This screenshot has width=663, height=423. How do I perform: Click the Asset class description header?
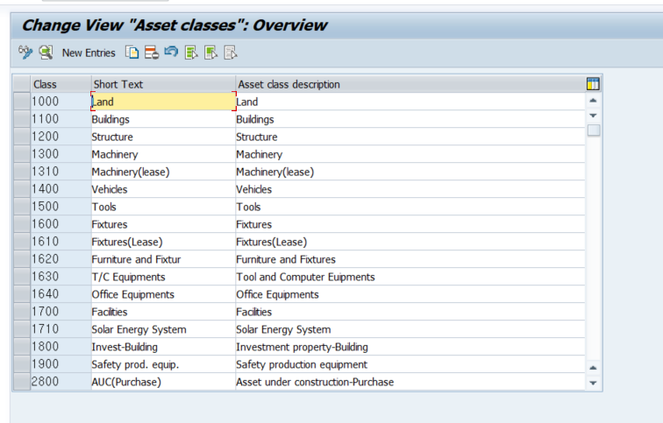[410, 84]
